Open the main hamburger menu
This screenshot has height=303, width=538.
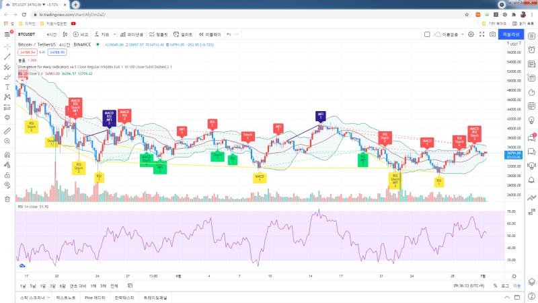pyautogui.click(x=7, y=34)
